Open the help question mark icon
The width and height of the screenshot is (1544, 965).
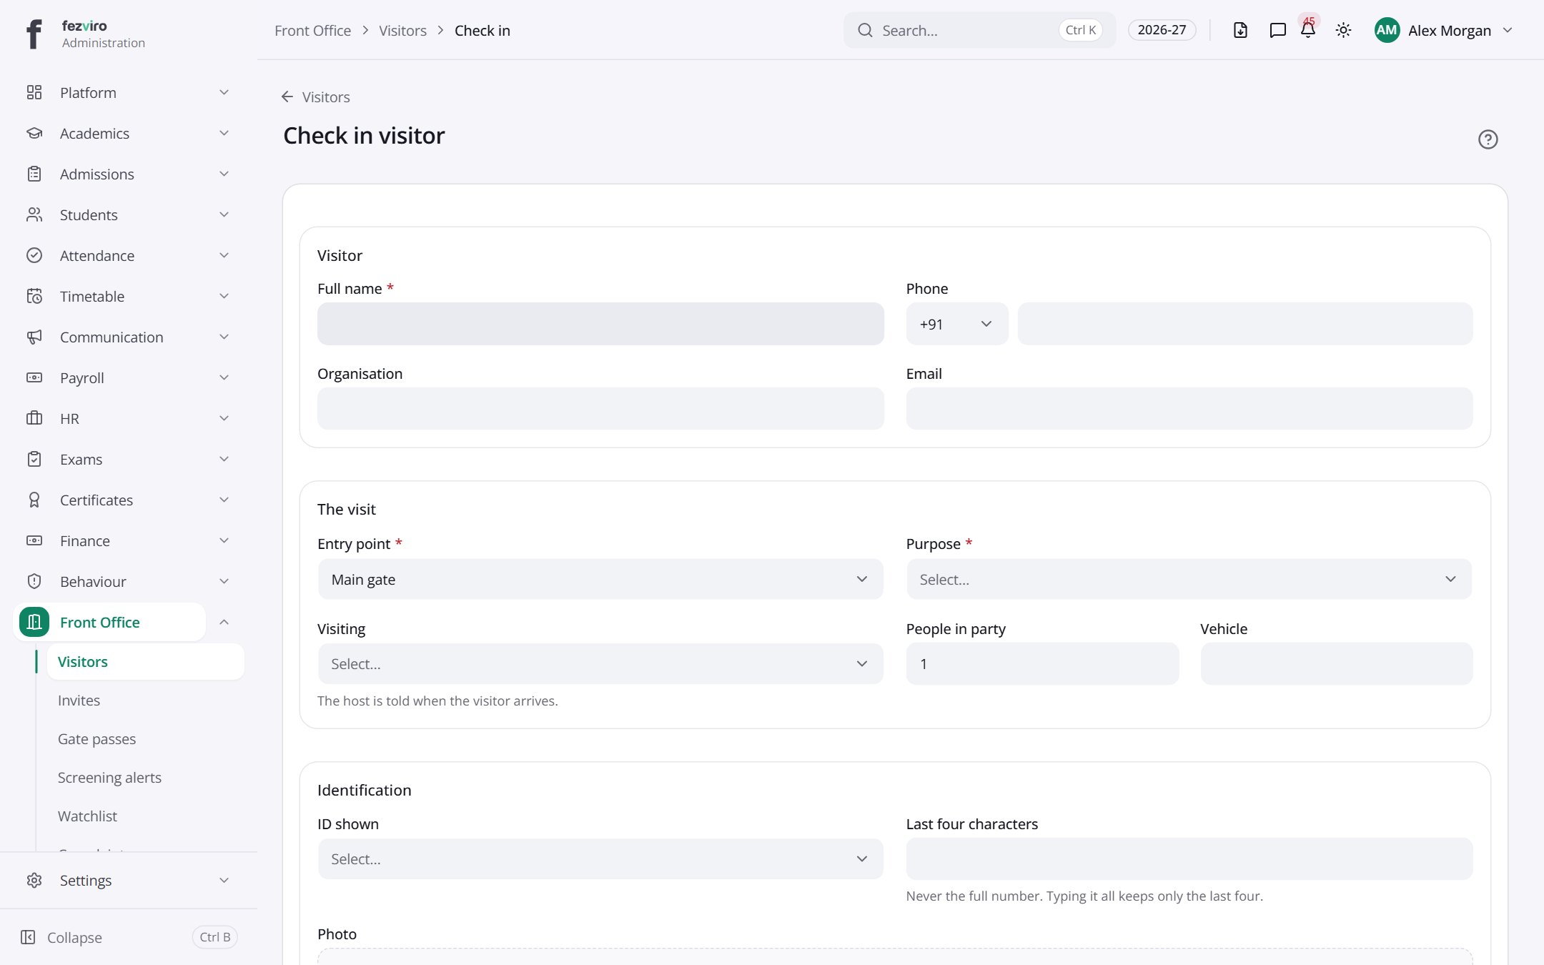pos(1488,139)
